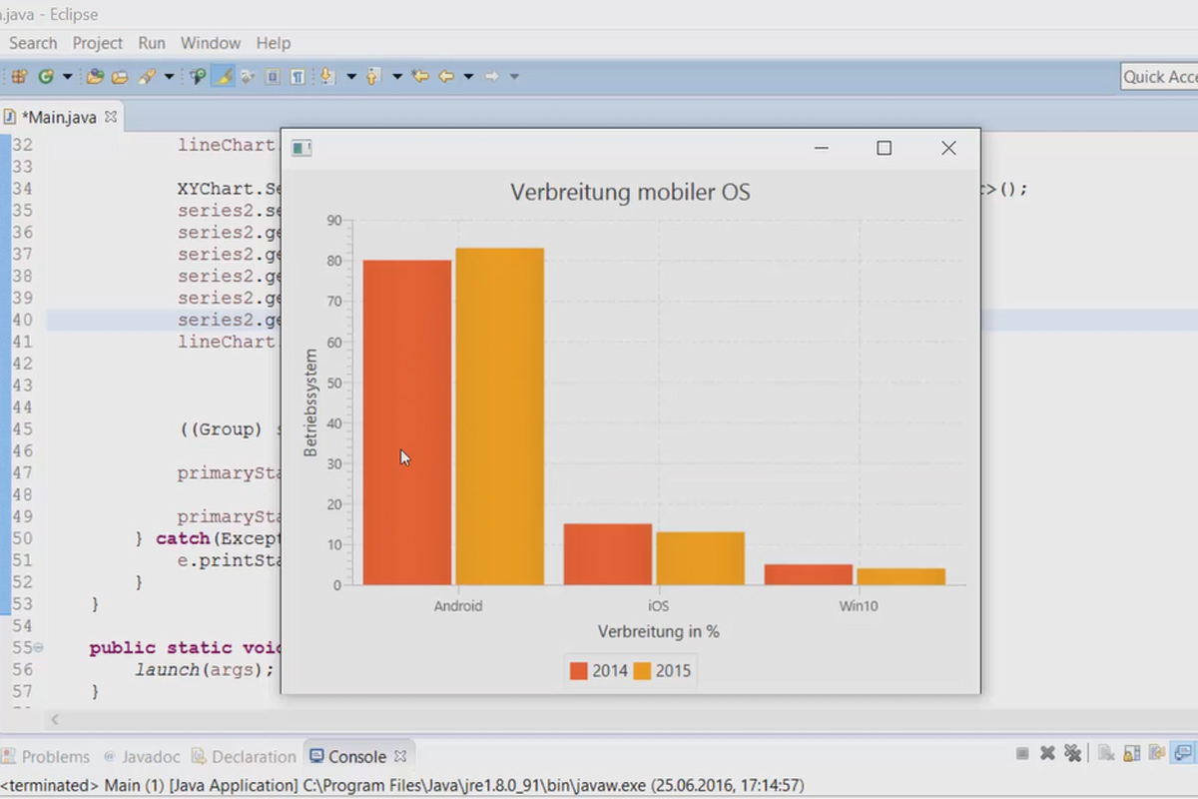Click the New Java Package toolbar icon
Image resolution: width=1198 pixels, height=799 pixels.
19,77
